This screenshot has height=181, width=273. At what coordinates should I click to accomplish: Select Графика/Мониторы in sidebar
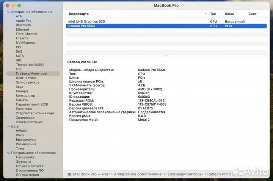coord(33,73)
